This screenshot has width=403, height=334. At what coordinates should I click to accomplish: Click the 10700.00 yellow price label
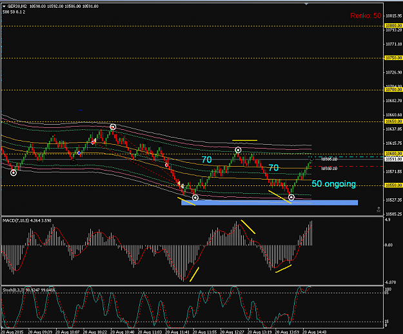coord(393,90)
